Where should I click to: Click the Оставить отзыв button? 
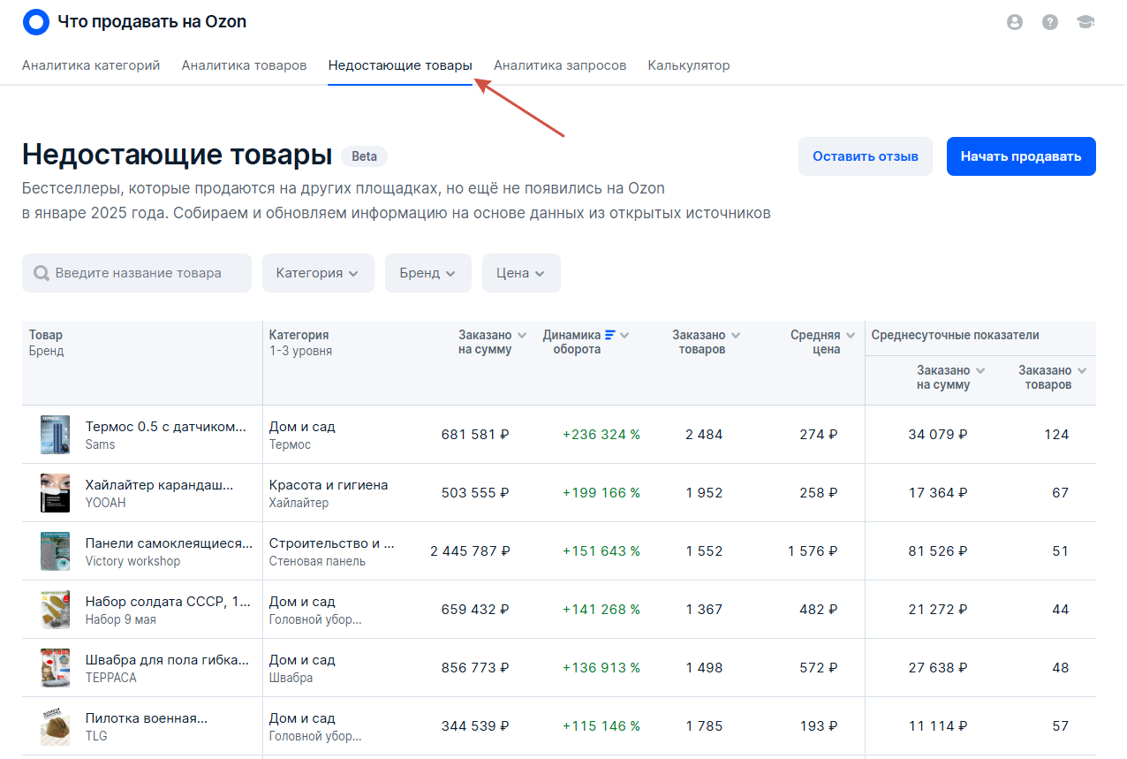click(865, 156)
